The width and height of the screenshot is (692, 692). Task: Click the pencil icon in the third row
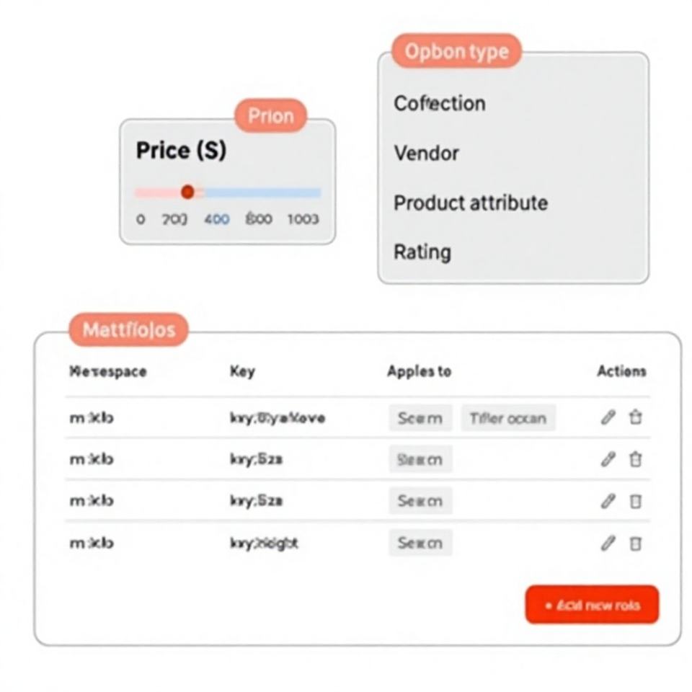608,501
